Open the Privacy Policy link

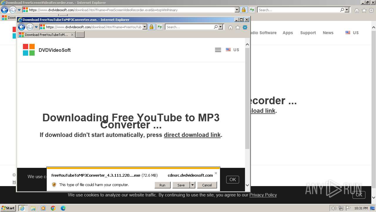(263, 195)
